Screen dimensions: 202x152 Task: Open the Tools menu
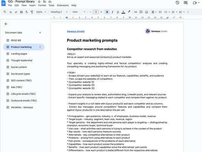52,5
